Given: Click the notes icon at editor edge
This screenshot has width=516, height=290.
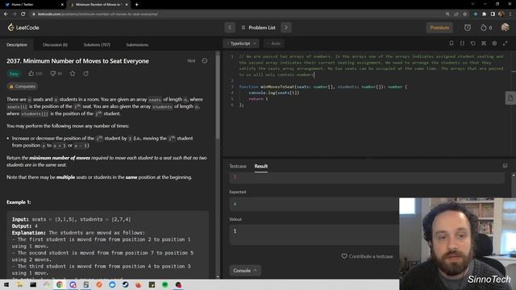Looking at the screenshot, I should pyautogui.click(x=510, y=98).
